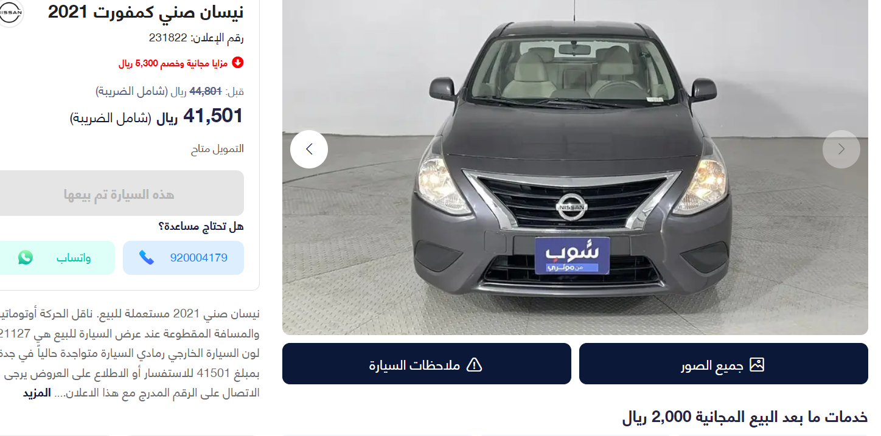Go to previous car photo with left chevron
This screenshot has height=436, width=881.
coord(309,149)
